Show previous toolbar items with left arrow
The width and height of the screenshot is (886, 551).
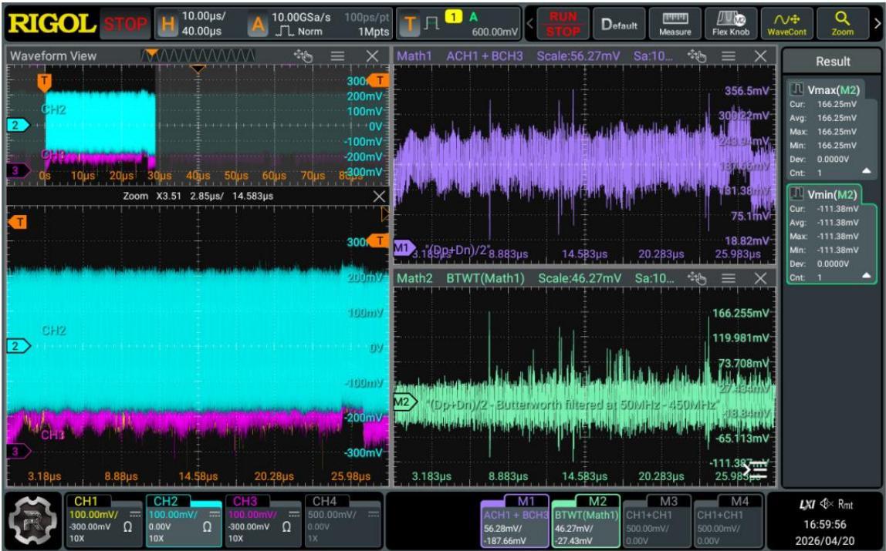[x=530, y=24]
